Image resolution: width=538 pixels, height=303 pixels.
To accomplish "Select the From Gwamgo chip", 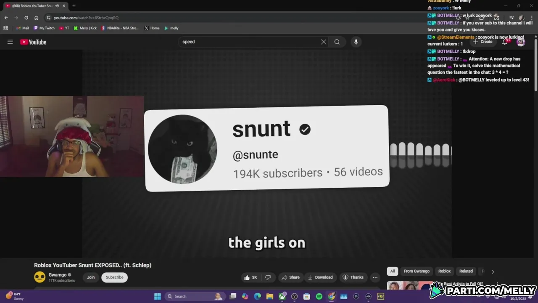I will [417, 271].
